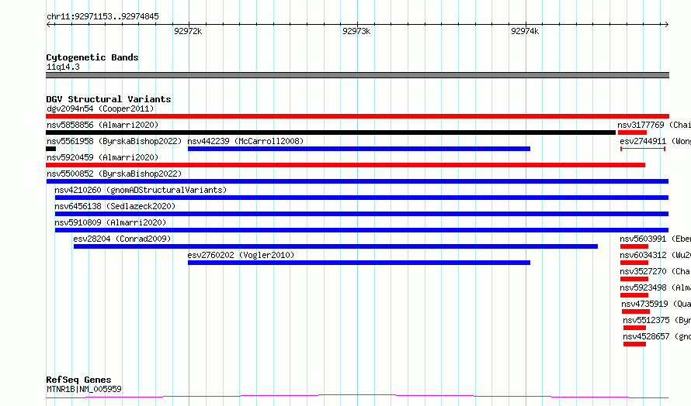
Task: Click the Cytogenetic Bands track title
Action: 92,57
